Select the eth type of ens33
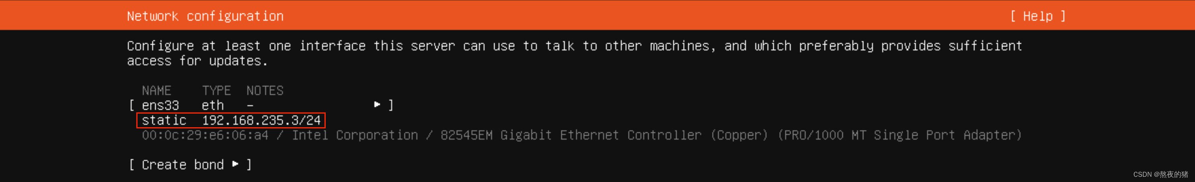This screenshot has width=1195, height=182. click(212, 105)
